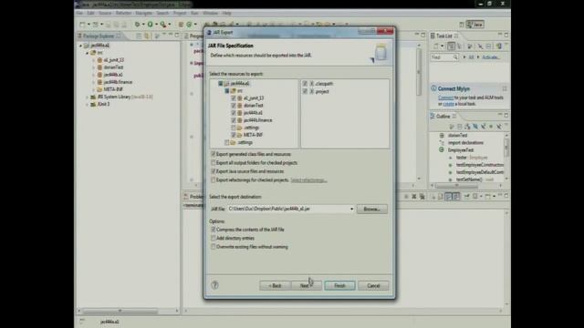Screen dimensions: 584x328
Task: Click the Finish button
Action: [339, 285]
